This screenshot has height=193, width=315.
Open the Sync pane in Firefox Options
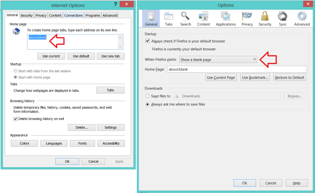[x=282, y=19]
